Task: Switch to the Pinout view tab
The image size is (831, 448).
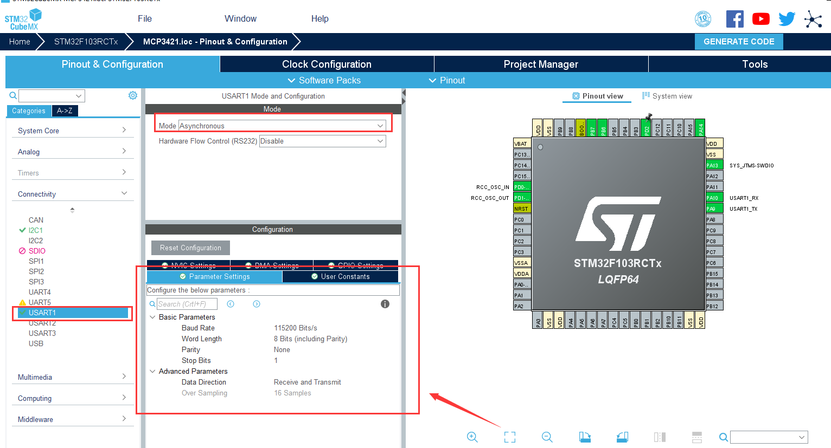Action: (x=597, y=96)
